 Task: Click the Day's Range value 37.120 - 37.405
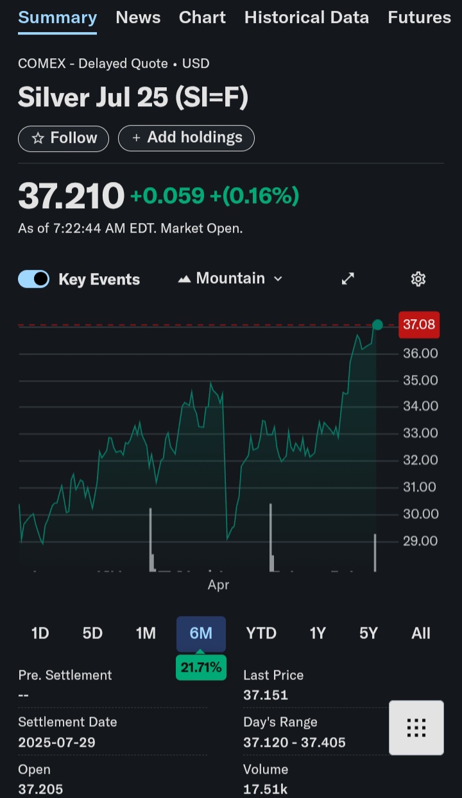pos(295,742)
